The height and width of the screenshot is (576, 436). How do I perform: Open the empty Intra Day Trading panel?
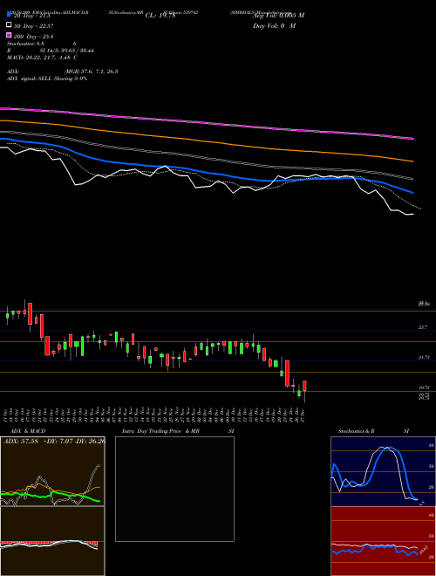tap(174, 489)
